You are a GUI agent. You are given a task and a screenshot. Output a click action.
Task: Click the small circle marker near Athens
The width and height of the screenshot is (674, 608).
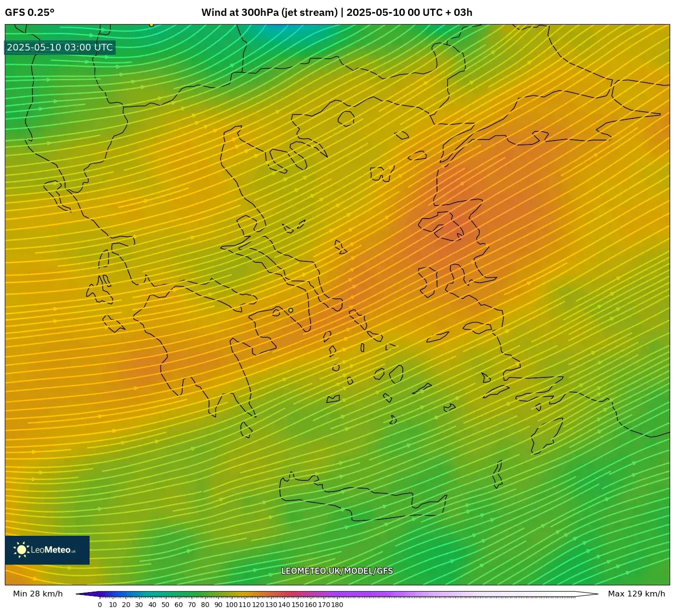click(x=291, y=310)
